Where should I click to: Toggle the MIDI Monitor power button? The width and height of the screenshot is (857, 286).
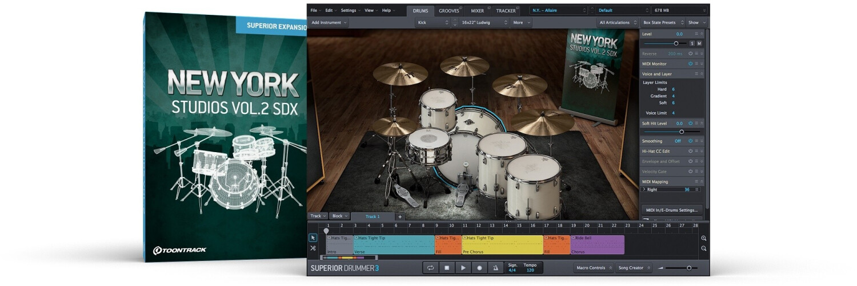(x=690, y=64)
